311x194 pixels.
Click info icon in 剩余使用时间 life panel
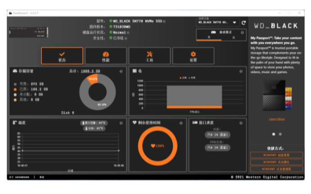click(181, 123)
